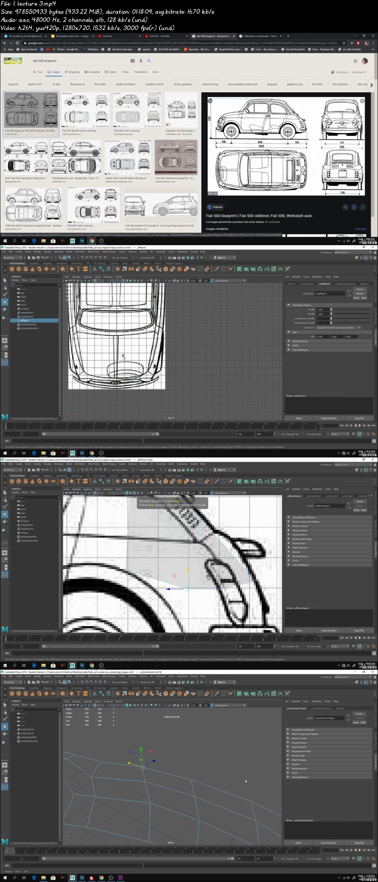Click Copy Tab in the polyPlane1 Attribute Editor
This screenshot has width=378, height=882.
359,418
